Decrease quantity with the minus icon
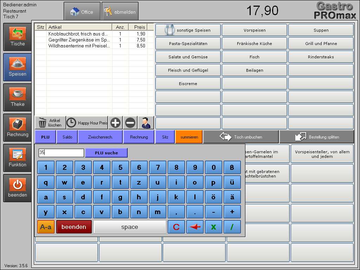The height and width of the screenshot is (270, 360). [x=130, y=123]
